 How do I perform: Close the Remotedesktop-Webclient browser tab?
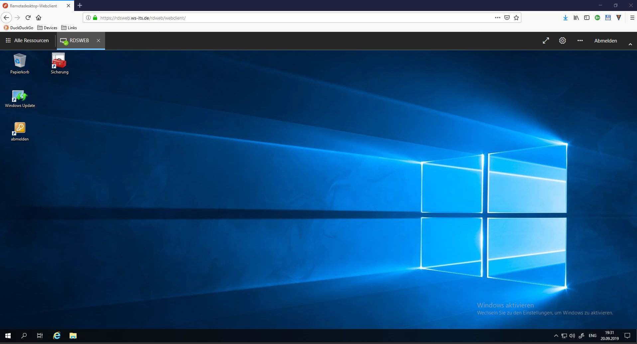point(68,6)
